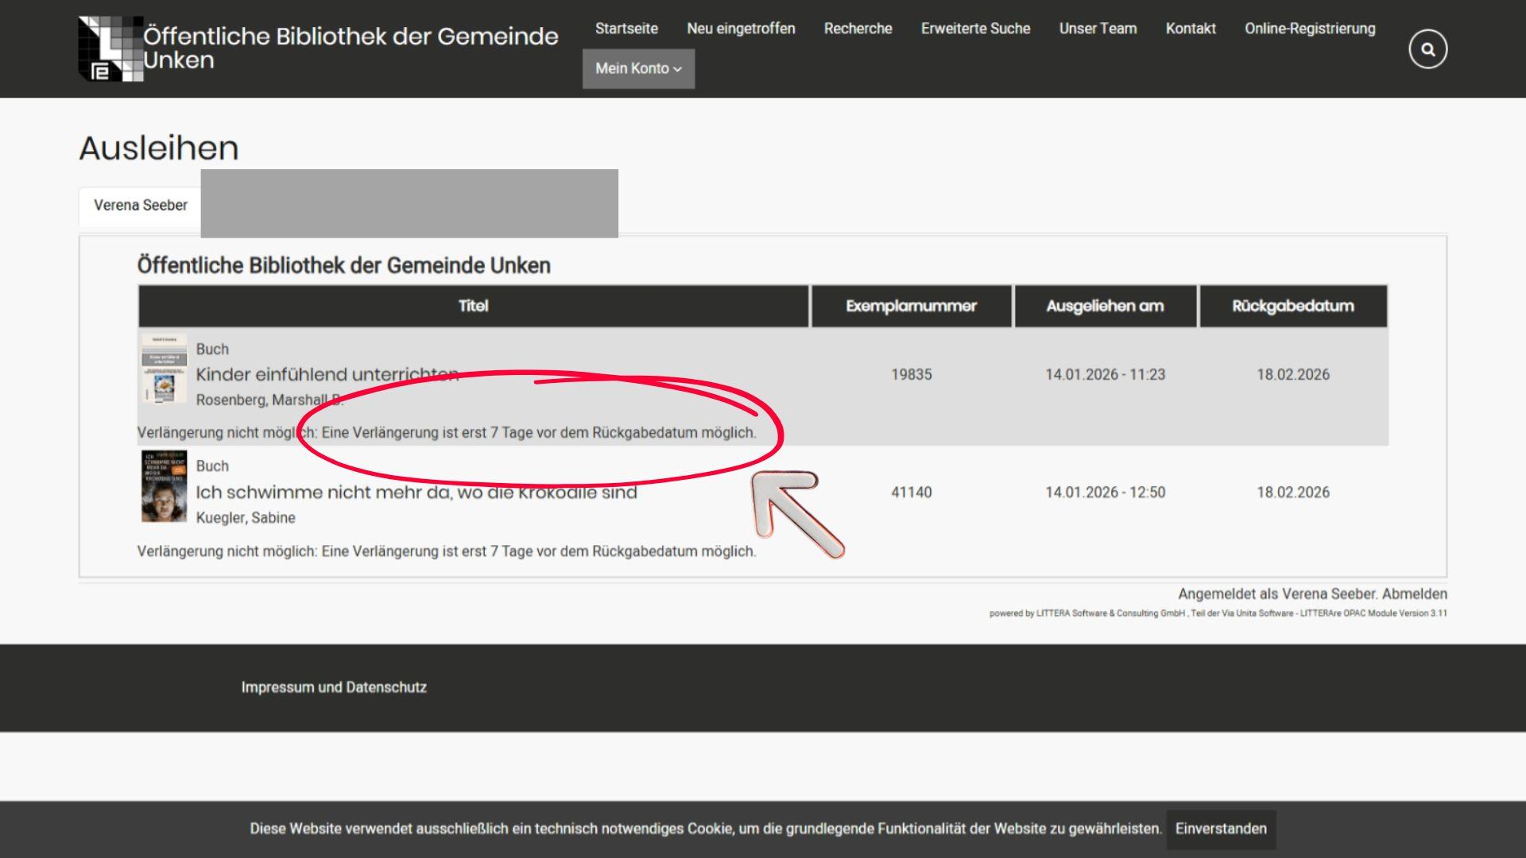Viewport: 1526px width, 858px height.
Task: Click the Kinder einfühlend unterrichten cover thumbnail
Action: pyautogui.click(x=164, y=369)
